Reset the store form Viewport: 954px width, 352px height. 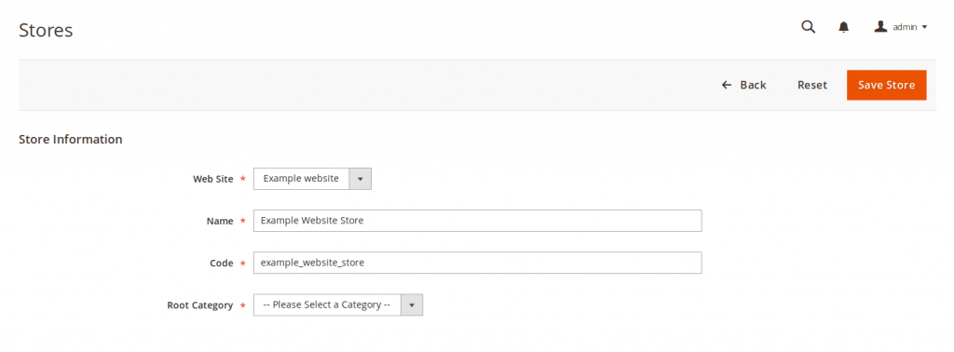(812, 85)
